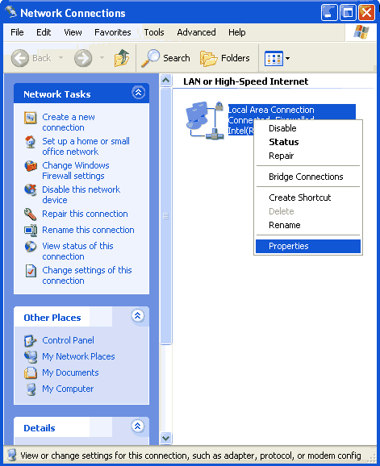Image resolution: width=380 pixels, height=466 pixels.
Task: Click the Create a new connection icon
Action: pos(31,118)
